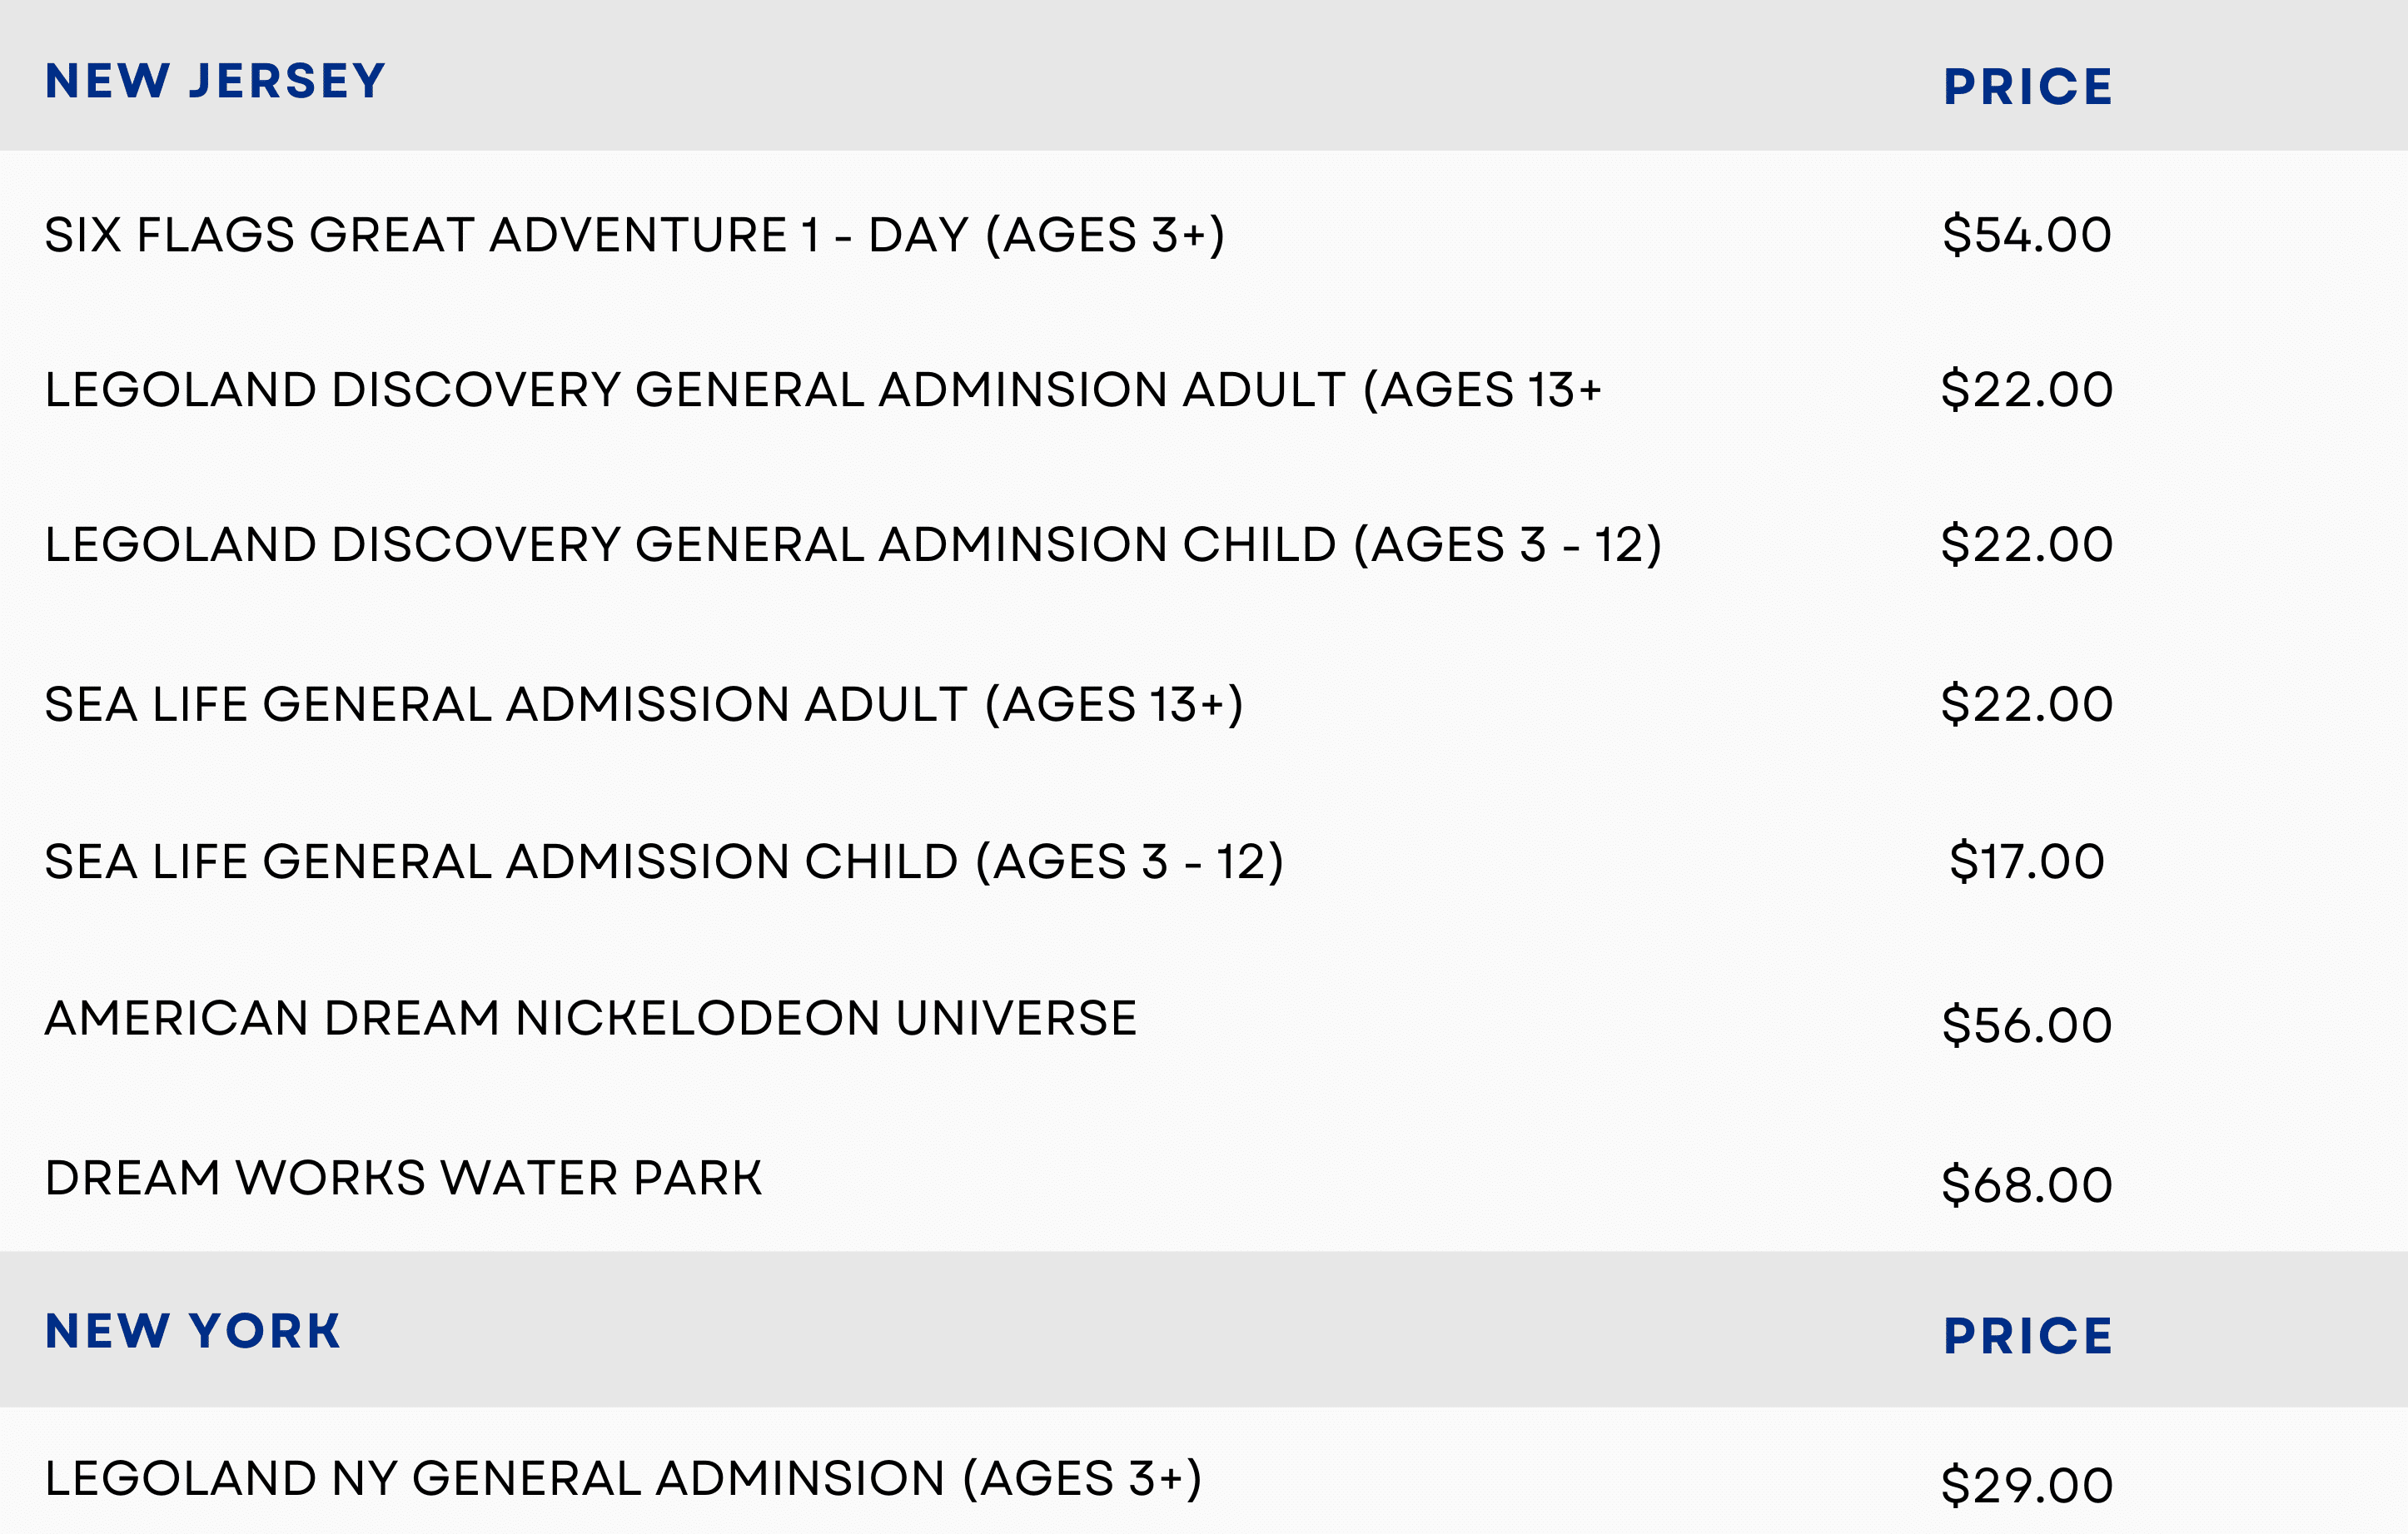Open Legoland Discovery General Adminsion Child listing
Viewport: 2408px width, 1534px height.
852,546
